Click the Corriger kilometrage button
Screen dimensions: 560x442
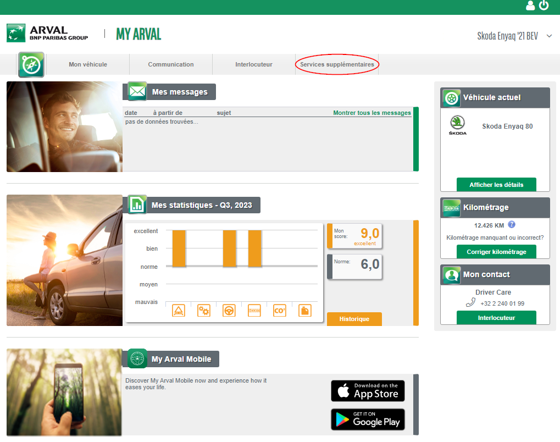coord(496,251)
